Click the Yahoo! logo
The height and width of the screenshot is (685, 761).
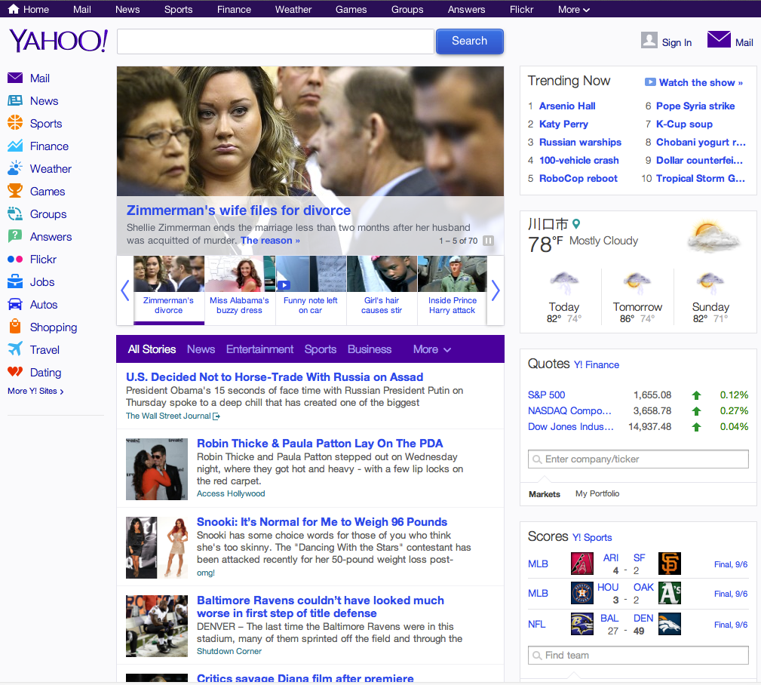pos(59,41)
